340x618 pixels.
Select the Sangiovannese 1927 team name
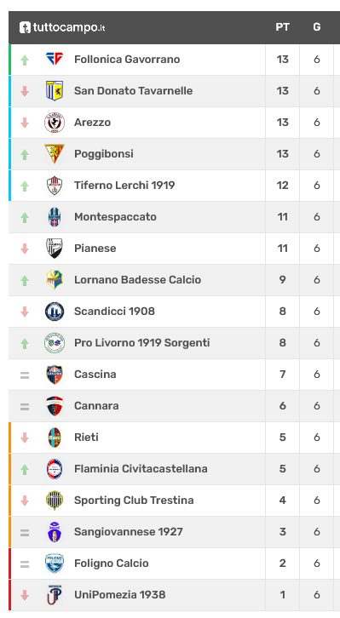click(128, 532)
